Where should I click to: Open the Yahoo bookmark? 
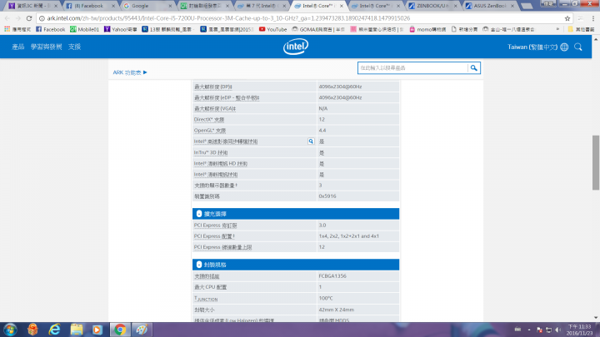[121, 29]
